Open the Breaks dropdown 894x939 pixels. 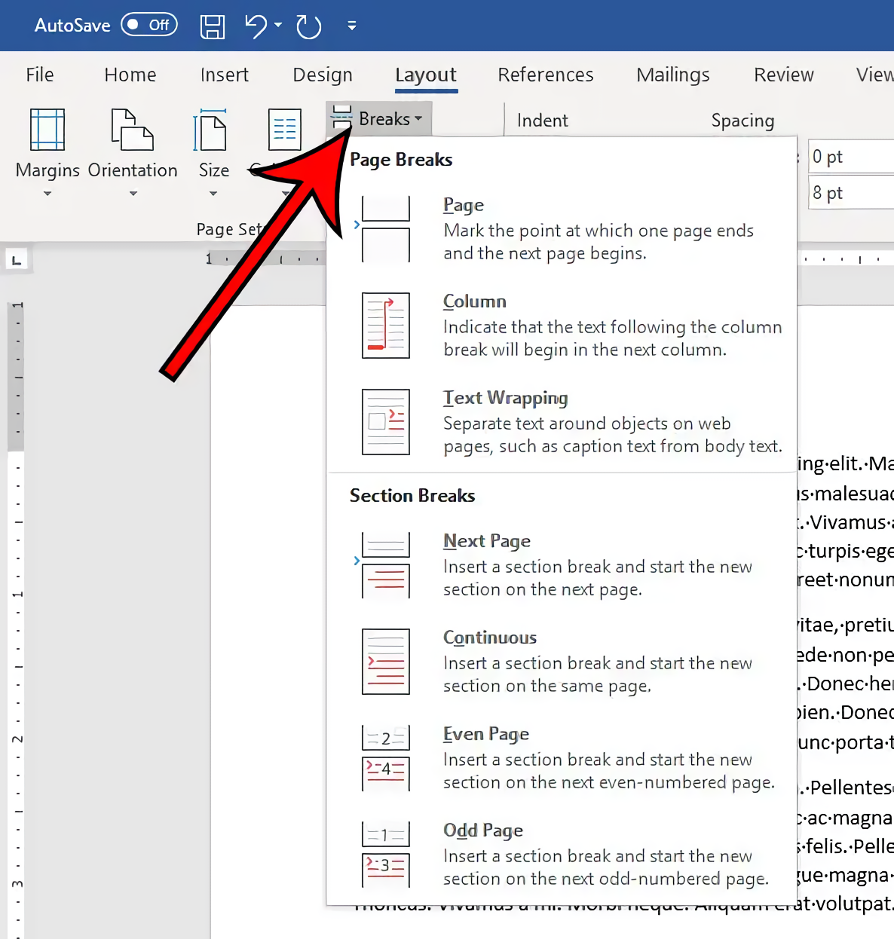378,118
